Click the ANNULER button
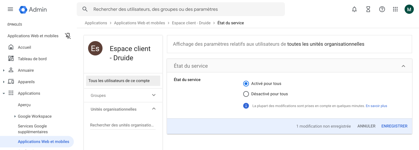This screenshot has width=419, height=150. [366, 126]
